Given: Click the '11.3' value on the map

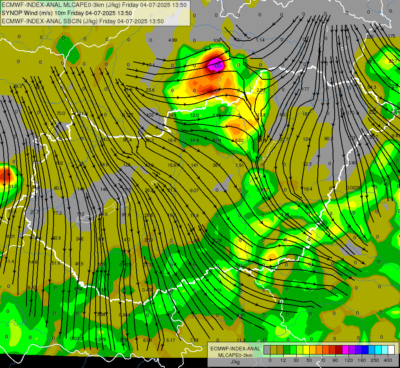Looking at the screenshot, I should [241, 340].
